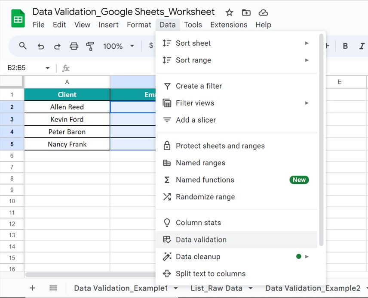
Task: Choose Randomize range
Action: [236, 197]
